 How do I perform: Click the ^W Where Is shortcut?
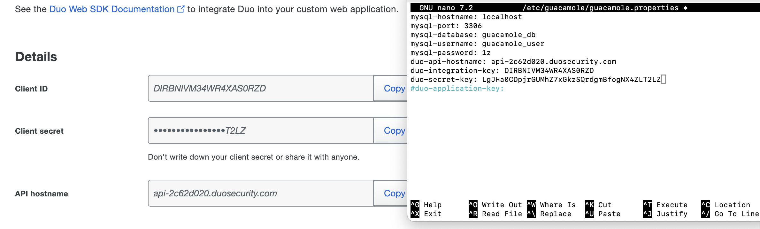pos(551,205)
